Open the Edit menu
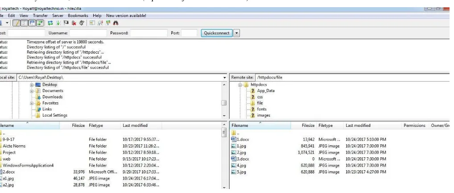Image resolution: width=454 pixels, height=193 pixels. [11, 16]
